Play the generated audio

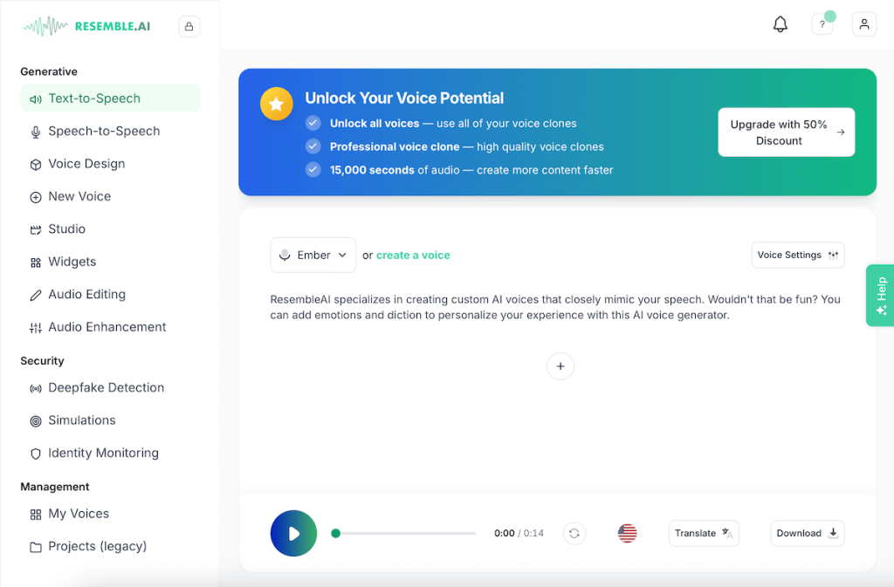293,534
